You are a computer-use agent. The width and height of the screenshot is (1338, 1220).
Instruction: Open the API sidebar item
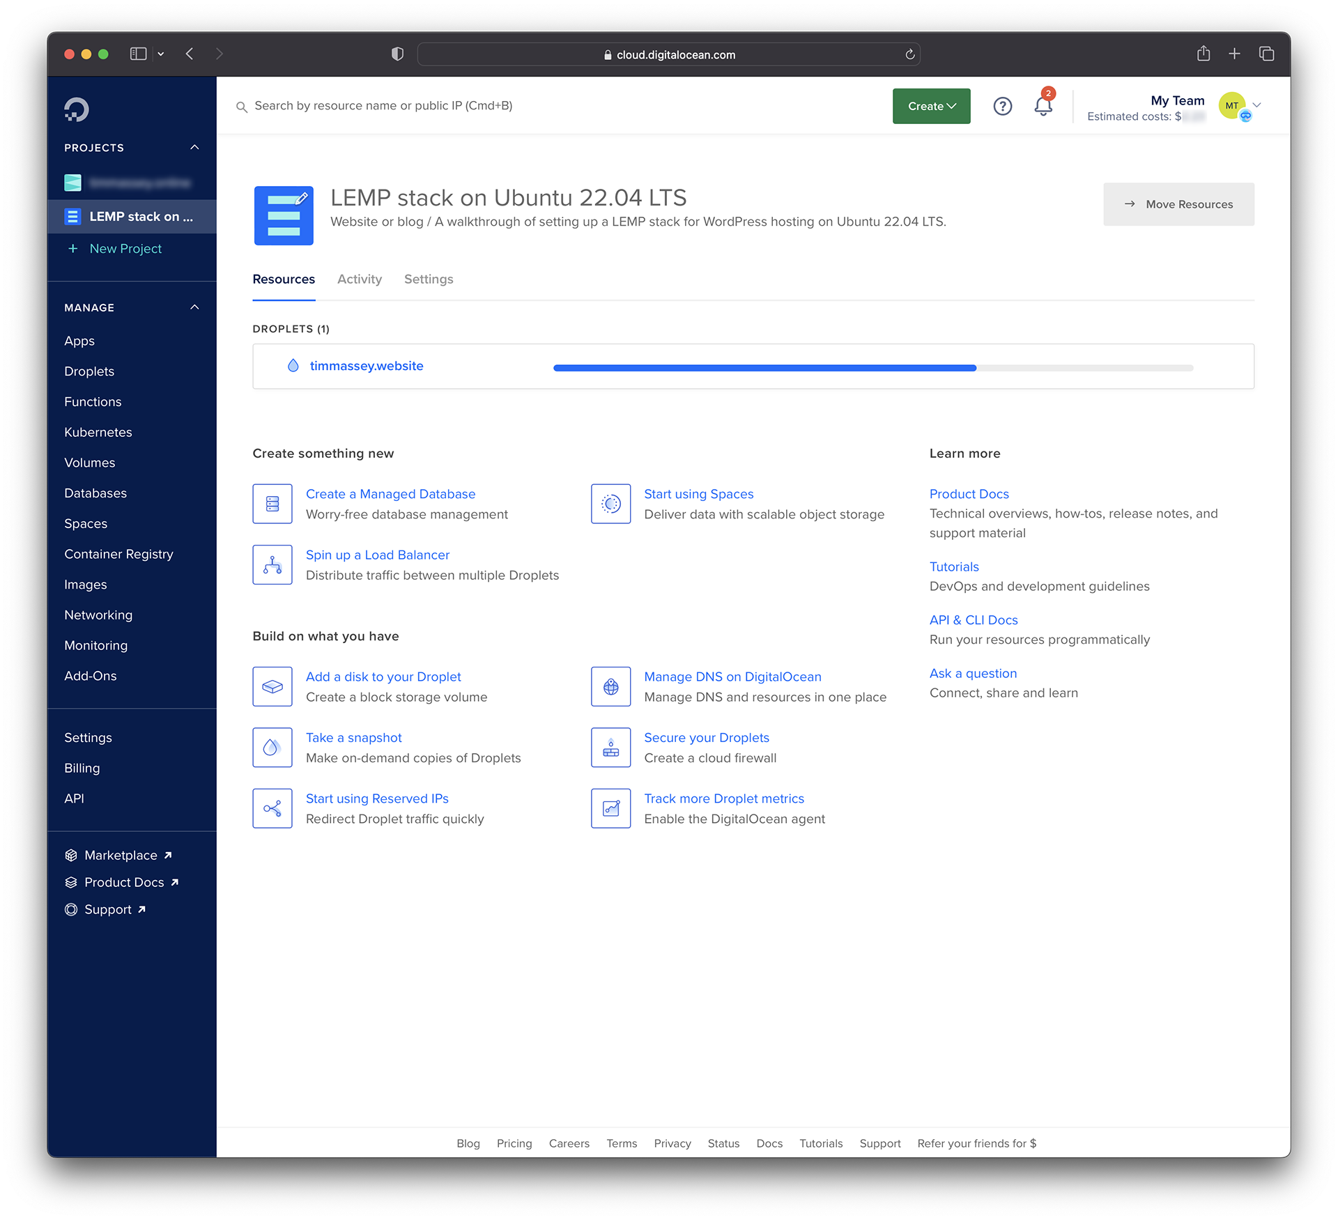74,798
